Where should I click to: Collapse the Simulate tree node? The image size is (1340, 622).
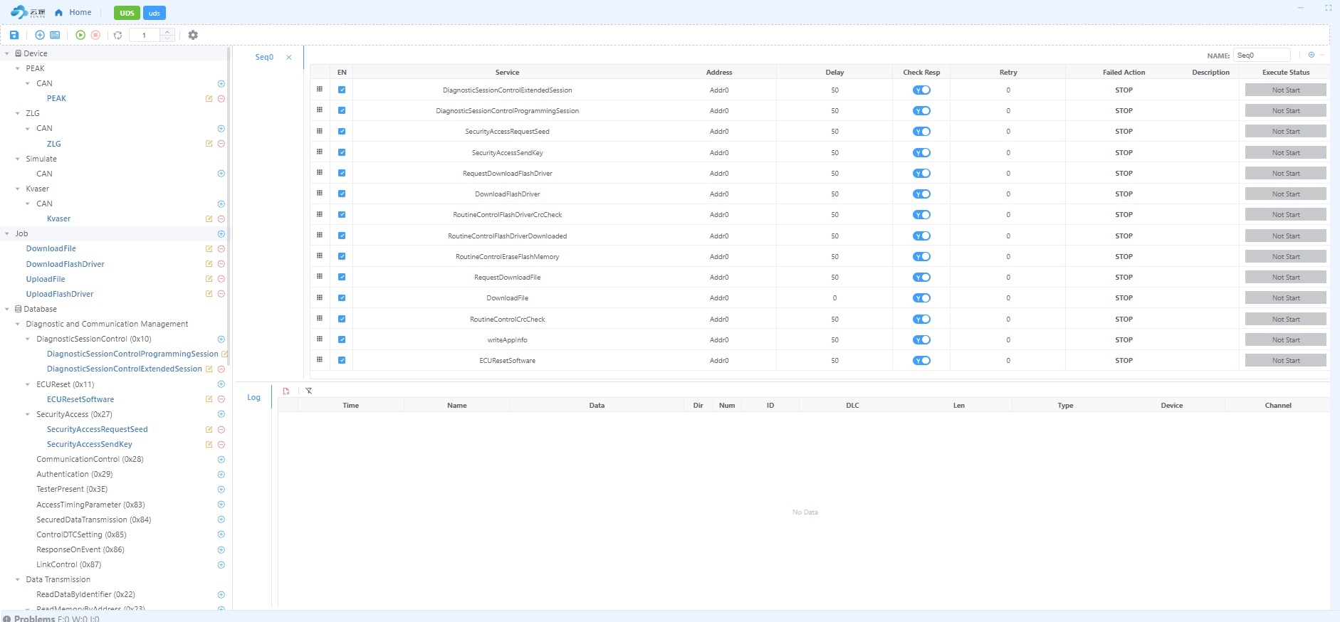(18, 159)
